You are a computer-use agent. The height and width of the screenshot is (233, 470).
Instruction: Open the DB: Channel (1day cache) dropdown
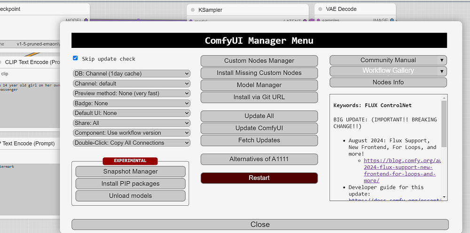[x=132, y=74]
